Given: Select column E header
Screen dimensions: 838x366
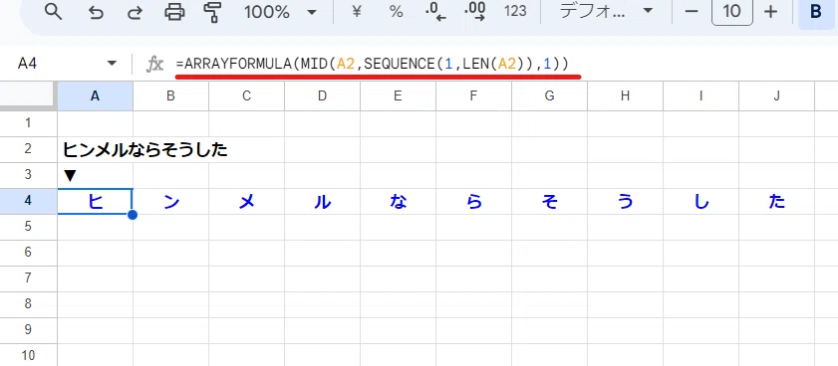Looking at the screenshot, I should click(399, 95).
